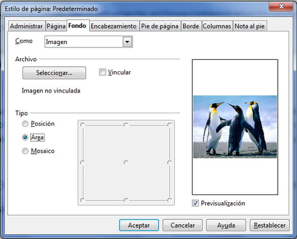Viewport: 297px width, 239px height.
Task: Open the Encabezamiento tab
Action: pyautogui.click(x=113, y=26)
